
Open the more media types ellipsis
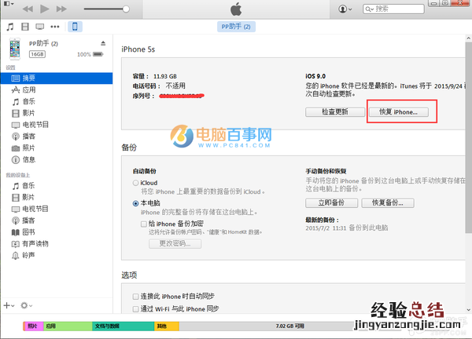(55, 27)
